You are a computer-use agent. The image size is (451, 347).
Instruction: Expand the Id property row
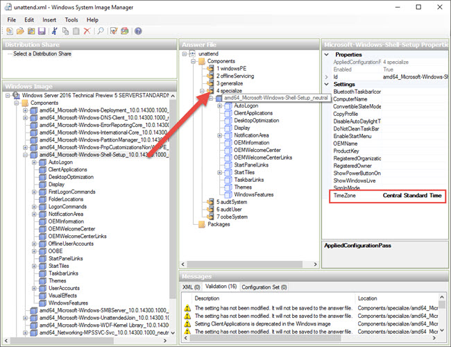[x=327, y=77]
